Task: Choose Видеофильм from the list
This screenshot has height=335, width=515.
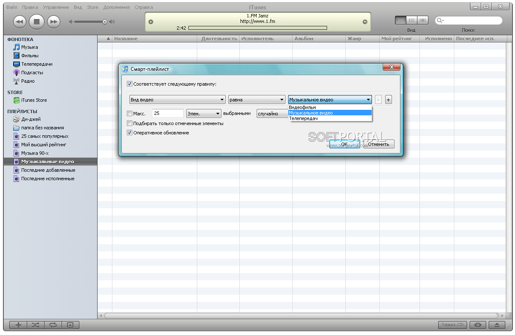Action: coord(330,107)
